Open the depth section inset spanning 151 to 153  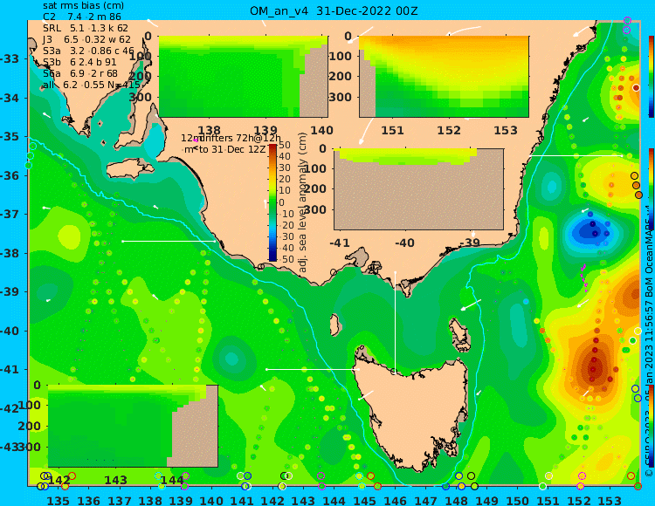[444, 77]
